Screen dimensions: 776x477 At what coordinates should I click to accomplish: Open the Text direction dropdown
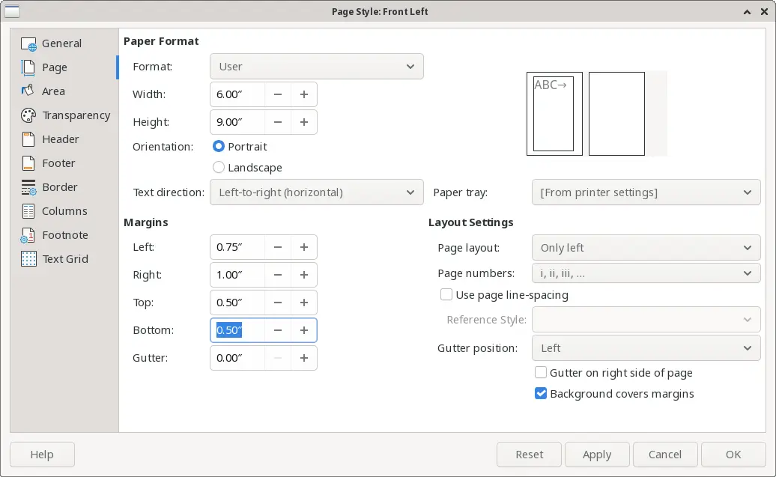[317, 192]
